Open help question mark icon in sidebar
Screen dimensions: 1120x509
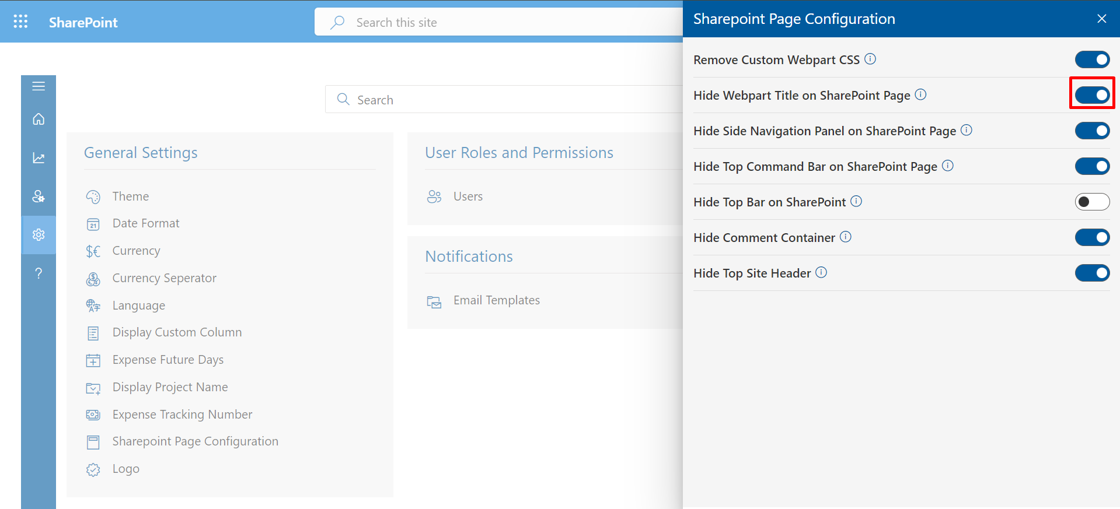click(39, 273)
